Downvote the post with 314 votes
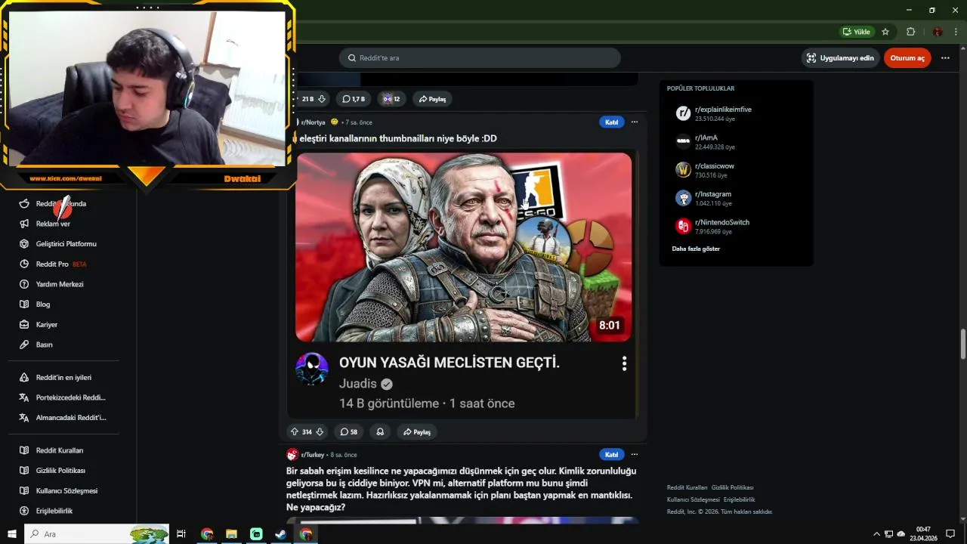 pyautogui.click(x=320, y=432)
